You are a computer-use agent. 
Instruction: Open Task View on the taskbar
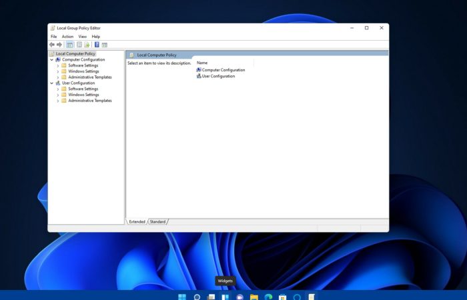pyautogui.click(x=211, y=297)
